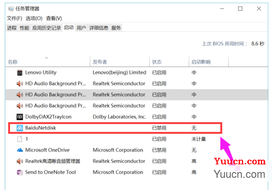Click the DolbyDAX2TrayIcon icon
Viewport: 272px width, 190px height.
[20, 117]
